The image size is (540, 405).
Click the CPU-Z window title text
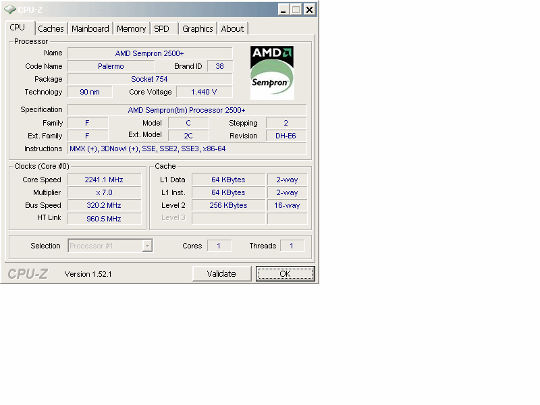pyautogui.click(x=30, y=10)
